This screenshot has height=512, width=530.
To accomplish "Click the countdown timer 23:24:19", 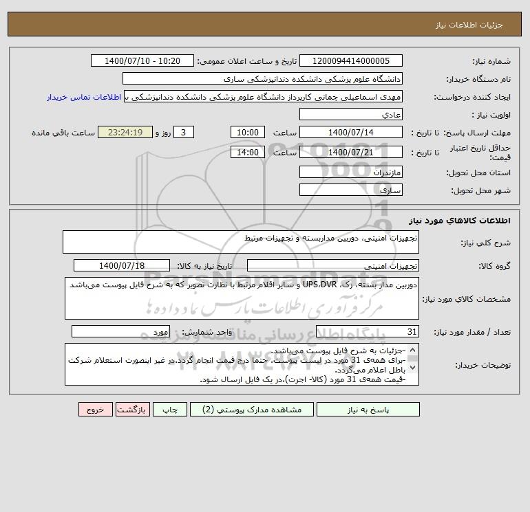I will pyautogui.click(x=125, y=133).
